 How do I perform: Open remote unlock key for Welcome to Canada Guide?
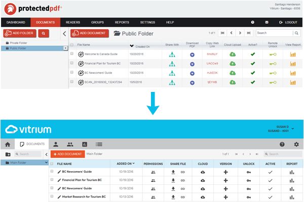point(273,55)
